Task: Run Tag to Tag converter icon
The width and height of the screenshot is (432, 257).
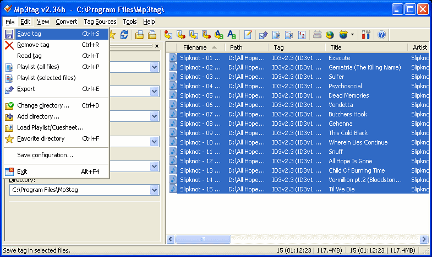Action: (x=219, y=35)
